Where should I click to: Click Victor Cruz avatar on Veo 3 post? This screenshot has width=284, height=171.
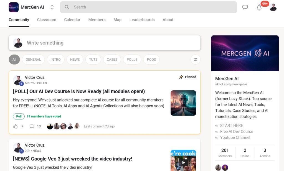(x=18, y=148)
